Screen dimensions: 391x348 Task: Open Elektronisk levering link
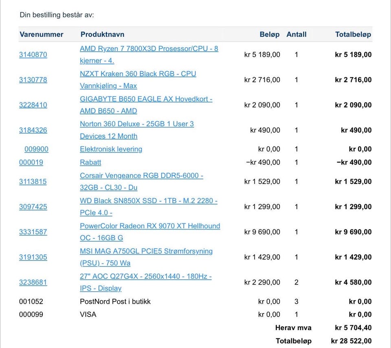(x=111, y=149)
